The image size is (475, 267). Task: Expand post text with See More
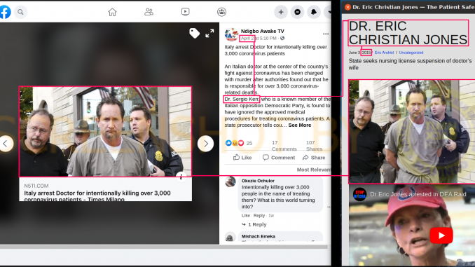[300, 125]
